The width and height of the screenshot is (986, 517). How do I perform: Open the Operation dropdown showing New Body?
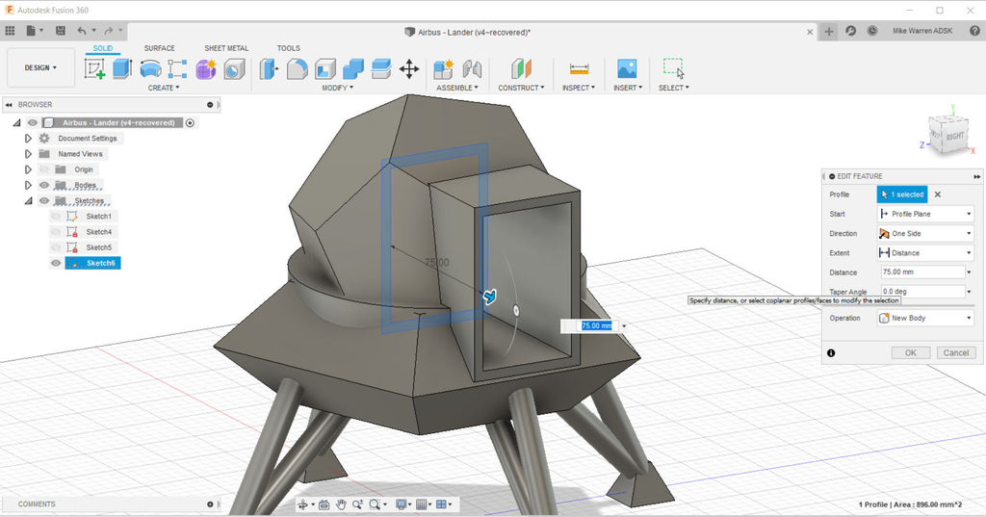click(924, 318)
